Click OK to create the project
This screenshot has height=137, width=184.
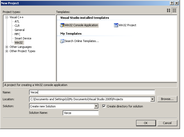[146, 123]
